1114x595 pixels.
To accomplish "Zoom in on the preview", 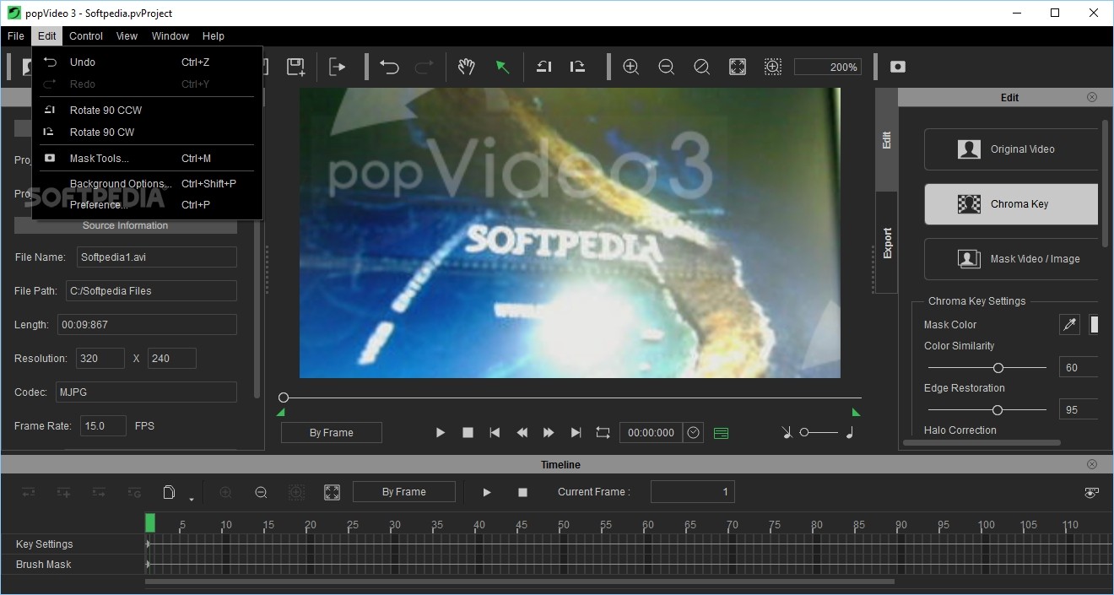I will [630, 67].
